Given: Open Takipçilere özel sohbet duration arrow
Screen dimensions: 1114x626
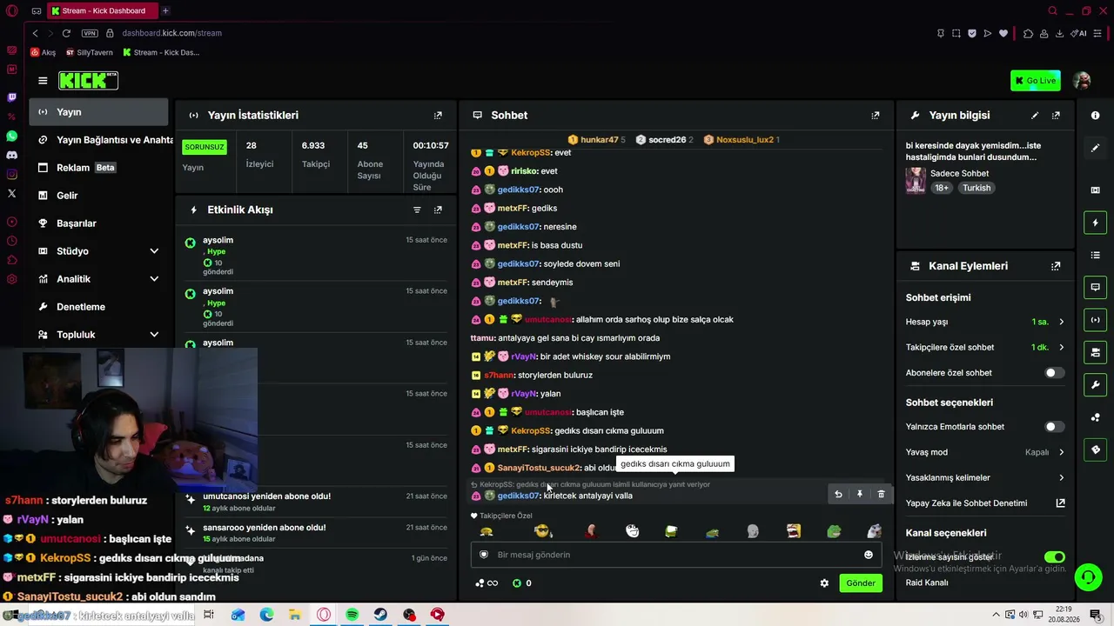Looking at the screenshot, I should [1061, 347].
